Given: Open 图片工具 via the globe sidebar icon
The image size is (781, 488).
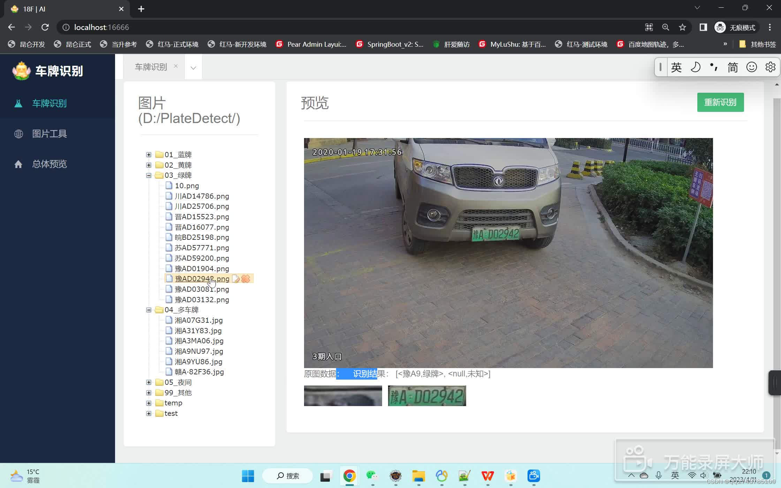Looking at the screenshot, I should [x=19, y=134].
